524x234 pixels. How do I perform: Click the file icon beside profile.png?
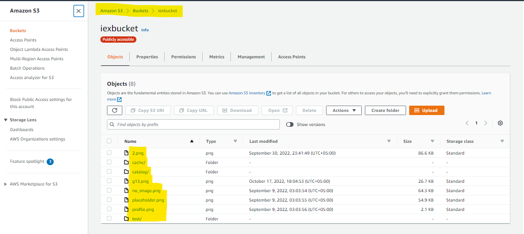pyautogui.click(x=126, y=209)
